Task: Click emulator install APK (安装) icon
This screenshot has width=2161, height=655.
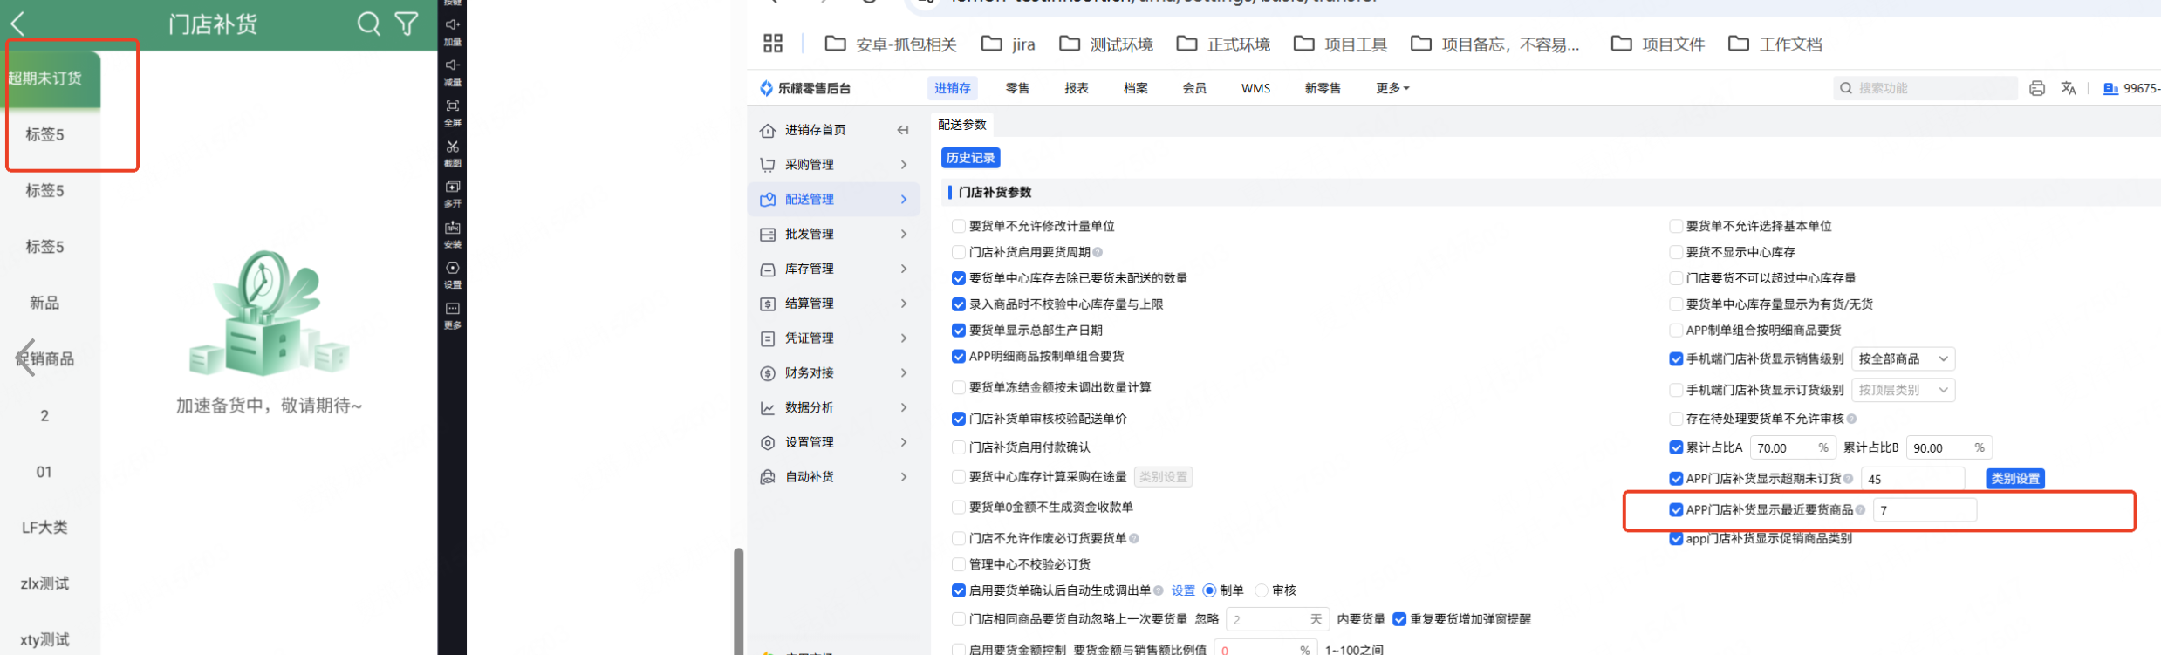Action: tap(453, 228)
